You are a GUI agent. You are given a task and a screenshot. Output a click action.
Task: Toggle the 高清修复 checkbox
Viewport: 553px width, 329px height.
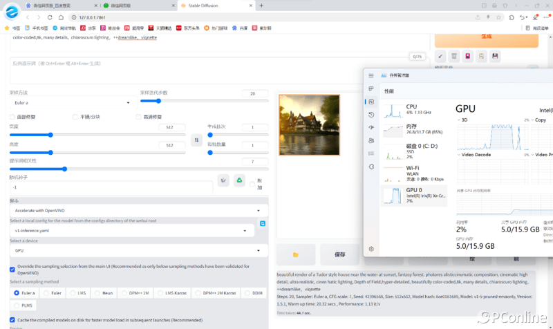point(137,117)
